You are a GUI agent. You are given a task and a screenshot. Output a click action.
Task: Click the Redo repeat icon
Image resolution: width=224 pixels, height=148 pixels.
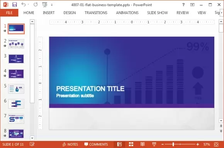[36, 5]
